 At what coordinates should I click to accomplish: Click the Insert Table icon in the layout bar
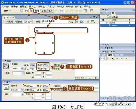(x=22, y=11)
